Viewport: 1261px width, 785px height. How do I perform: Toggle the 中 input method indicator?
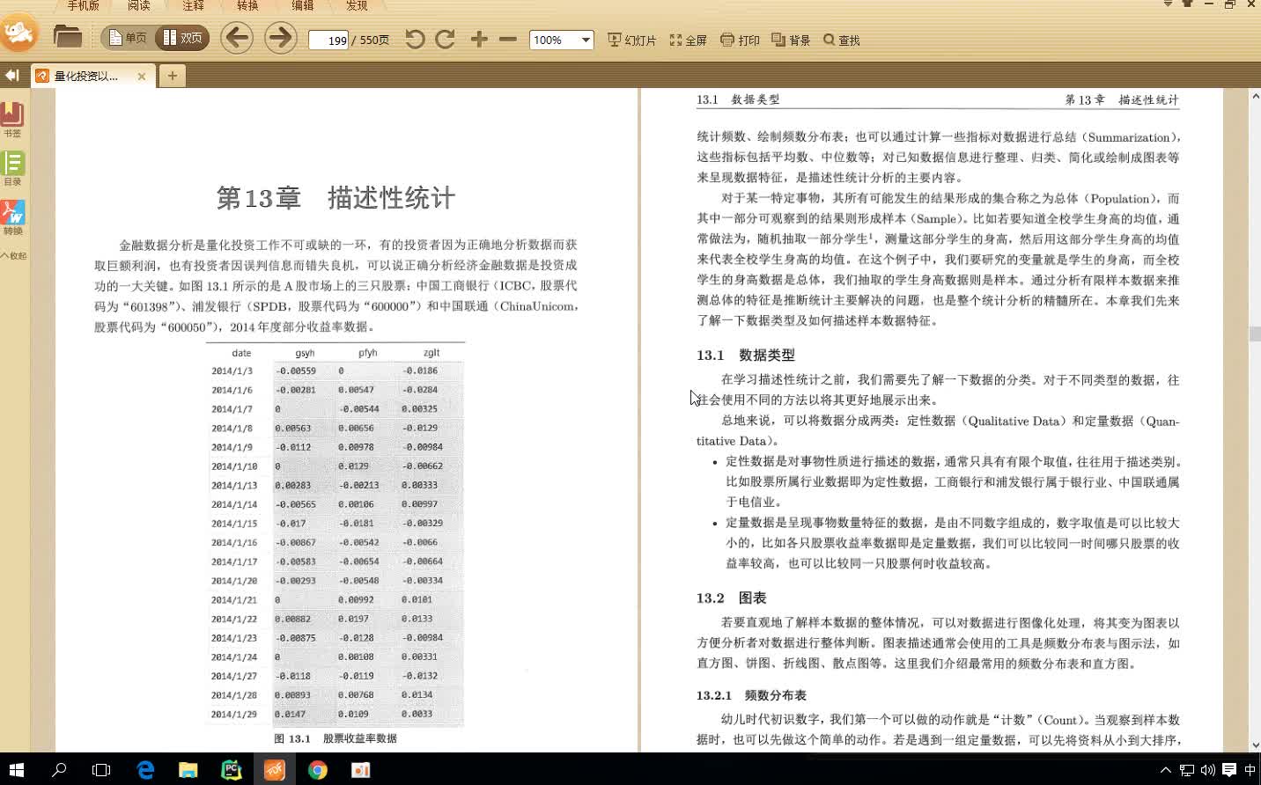1250,770
